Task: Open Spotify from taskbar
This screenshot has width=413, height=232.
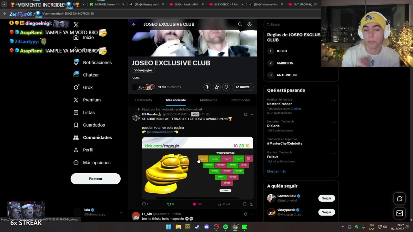Action: [x=226, y=227]
